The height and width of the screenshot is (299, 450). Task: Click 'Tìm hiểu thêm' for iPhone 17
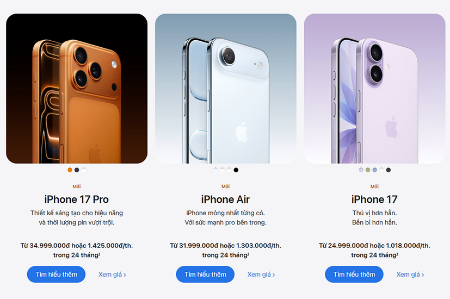tap(354, 275)
